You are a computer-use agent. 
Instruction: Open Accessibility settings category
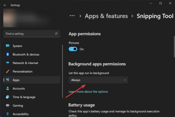[32, 114]
